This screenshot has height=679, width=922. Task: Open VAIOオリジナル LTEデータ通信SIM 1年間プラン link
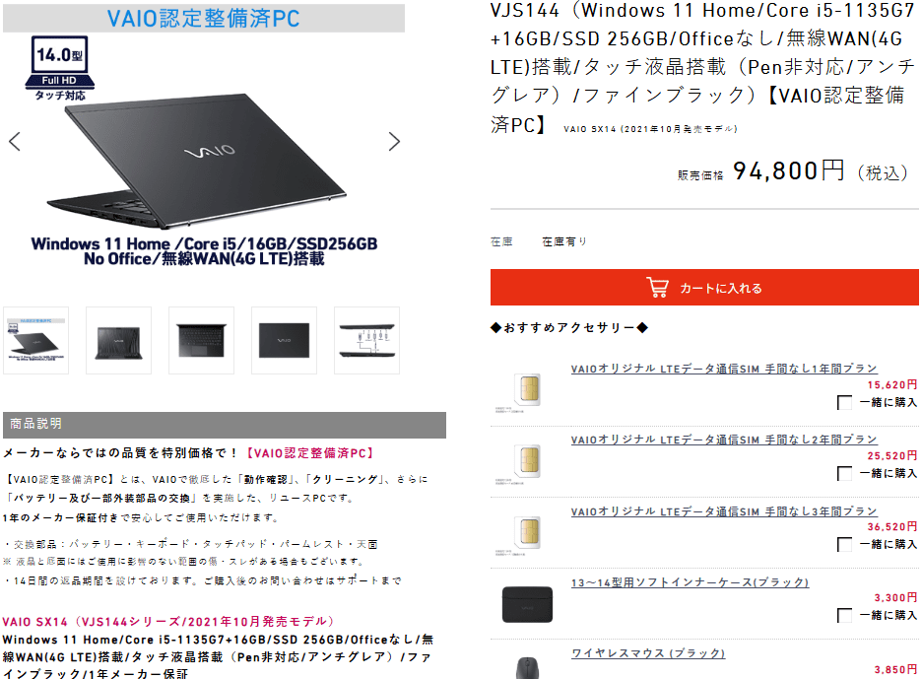[x=724, y=369]
